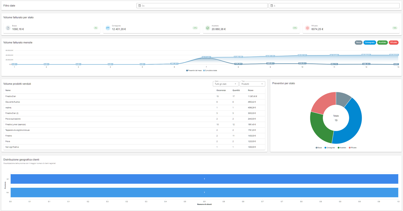Toggle the red Rifiutato chip filter
Screen dimensions: 403x211
(x=393, y=43)
